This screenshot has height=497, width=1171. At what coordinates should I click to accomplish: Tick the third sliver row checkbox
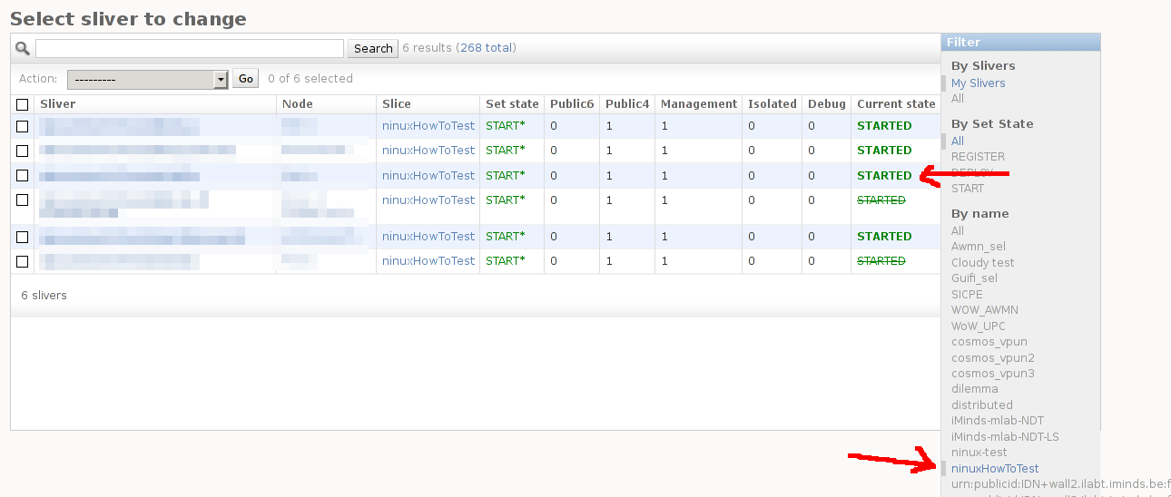click(x=23, y=175)
